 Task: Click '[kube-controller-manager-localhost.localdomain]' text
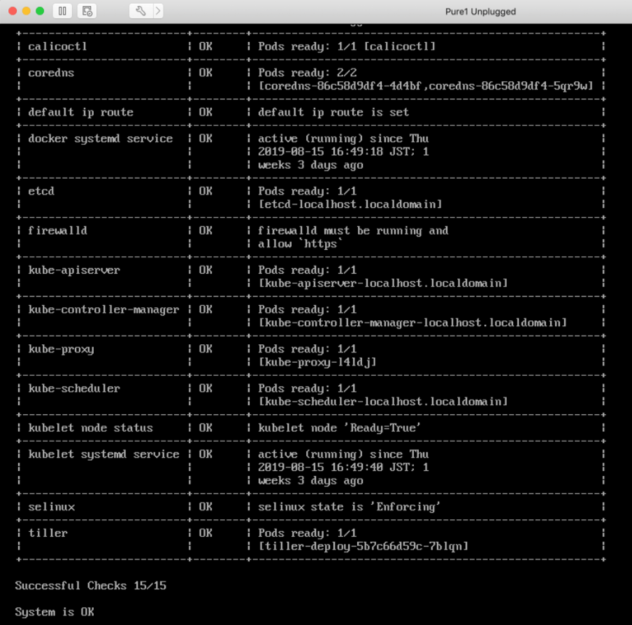click(x=413, y=323)
